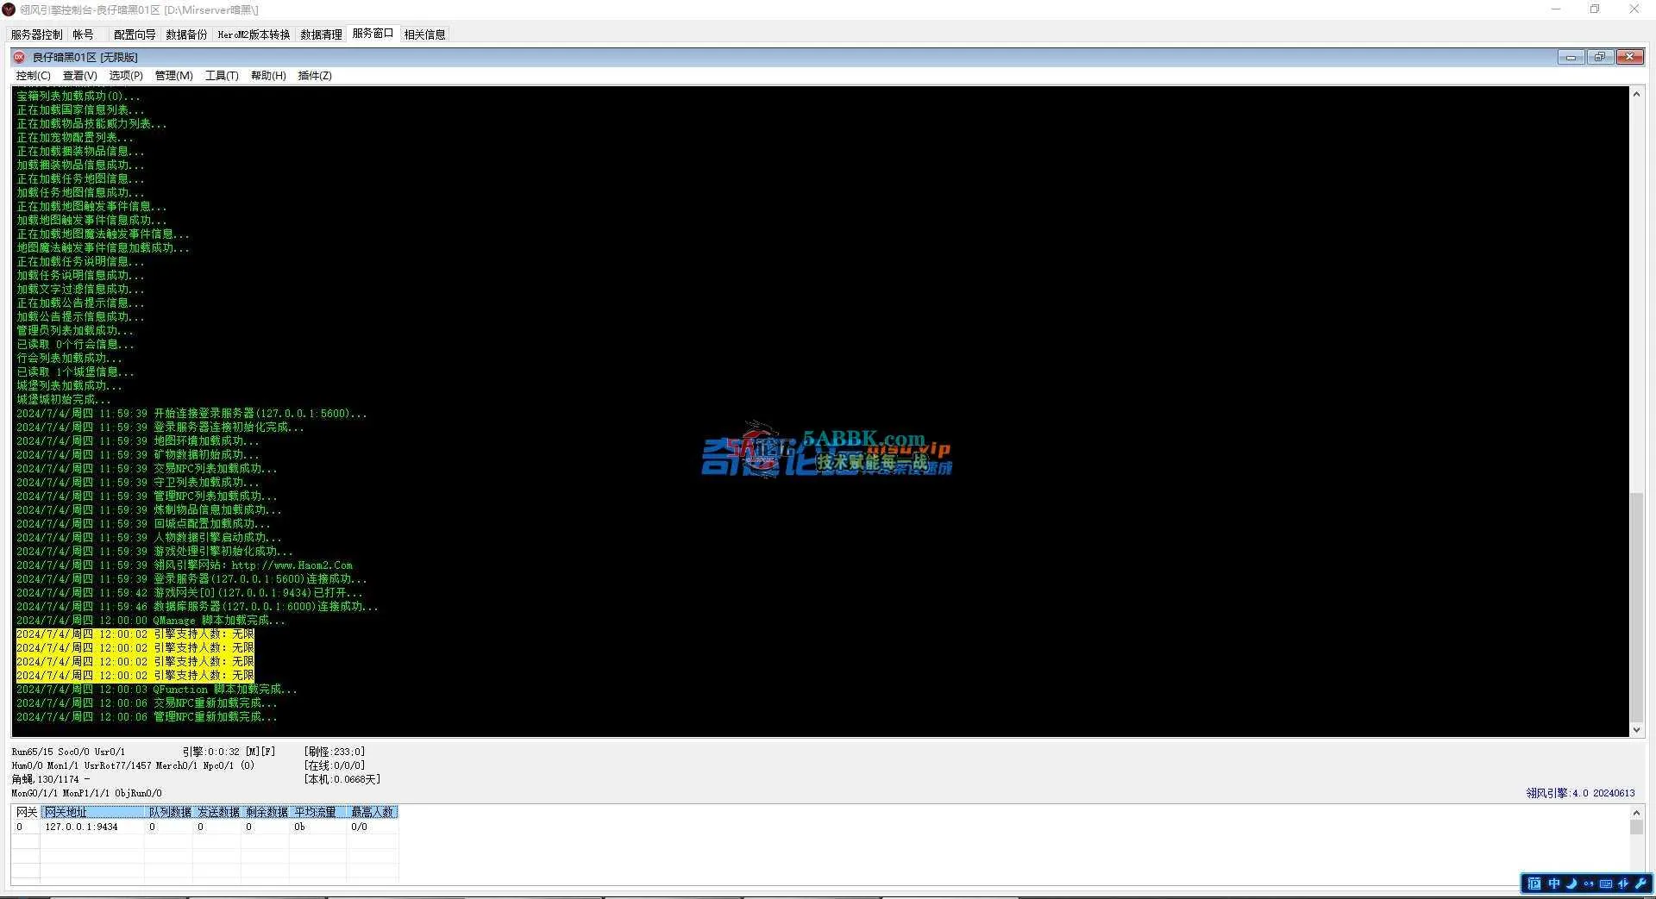Image resolution: width=1656 pixels, height=899 pixels.
Task: Toggle the 中 Chinese input mode icon
Action: click(x=1553, y=883)
